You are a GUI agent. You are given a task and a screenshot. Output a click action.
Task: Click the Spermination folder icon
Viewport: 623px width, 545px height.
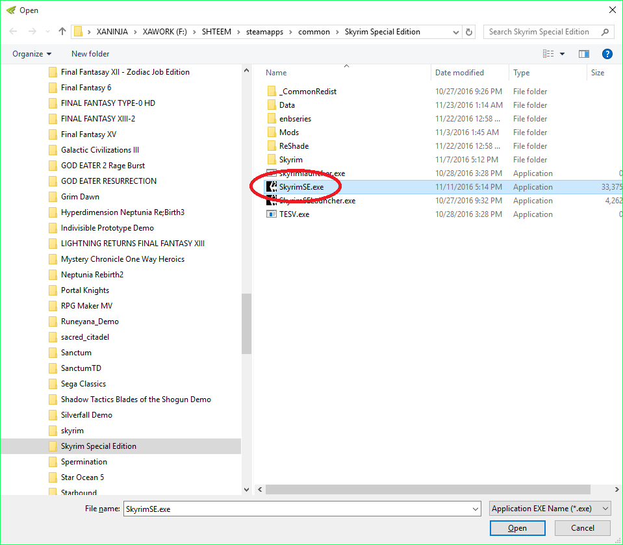click(x=53, y=462)
